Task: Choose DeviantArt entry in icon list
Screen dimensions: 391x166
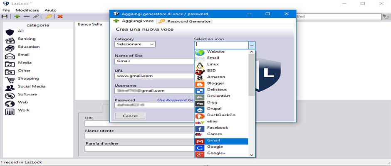Action: (x=221, y=96)
